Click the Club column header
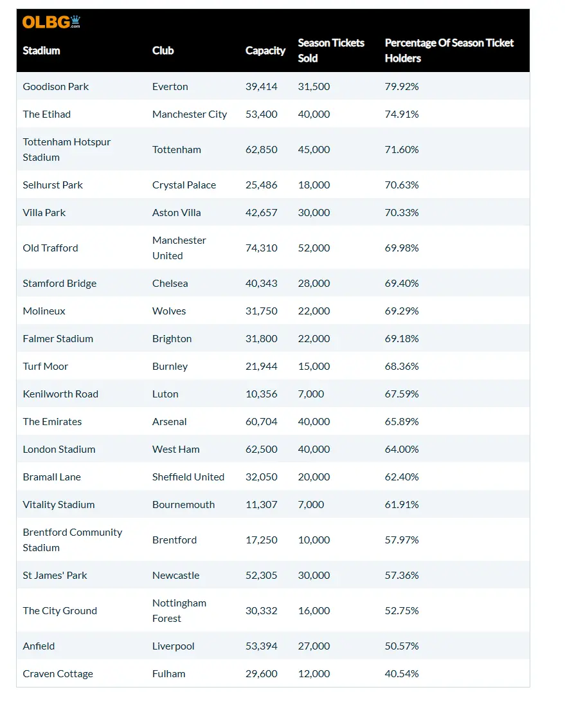Image resolution: width=565 pixels, height=701 pixels. tap(163, 51)
